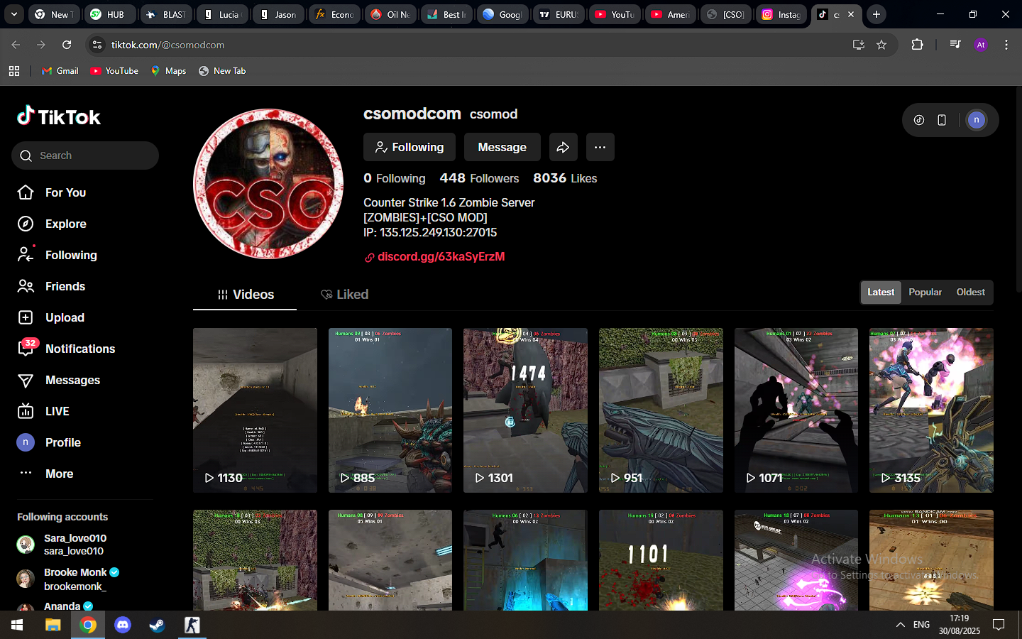Sort videos by Oldest

(x=970, y=292)
